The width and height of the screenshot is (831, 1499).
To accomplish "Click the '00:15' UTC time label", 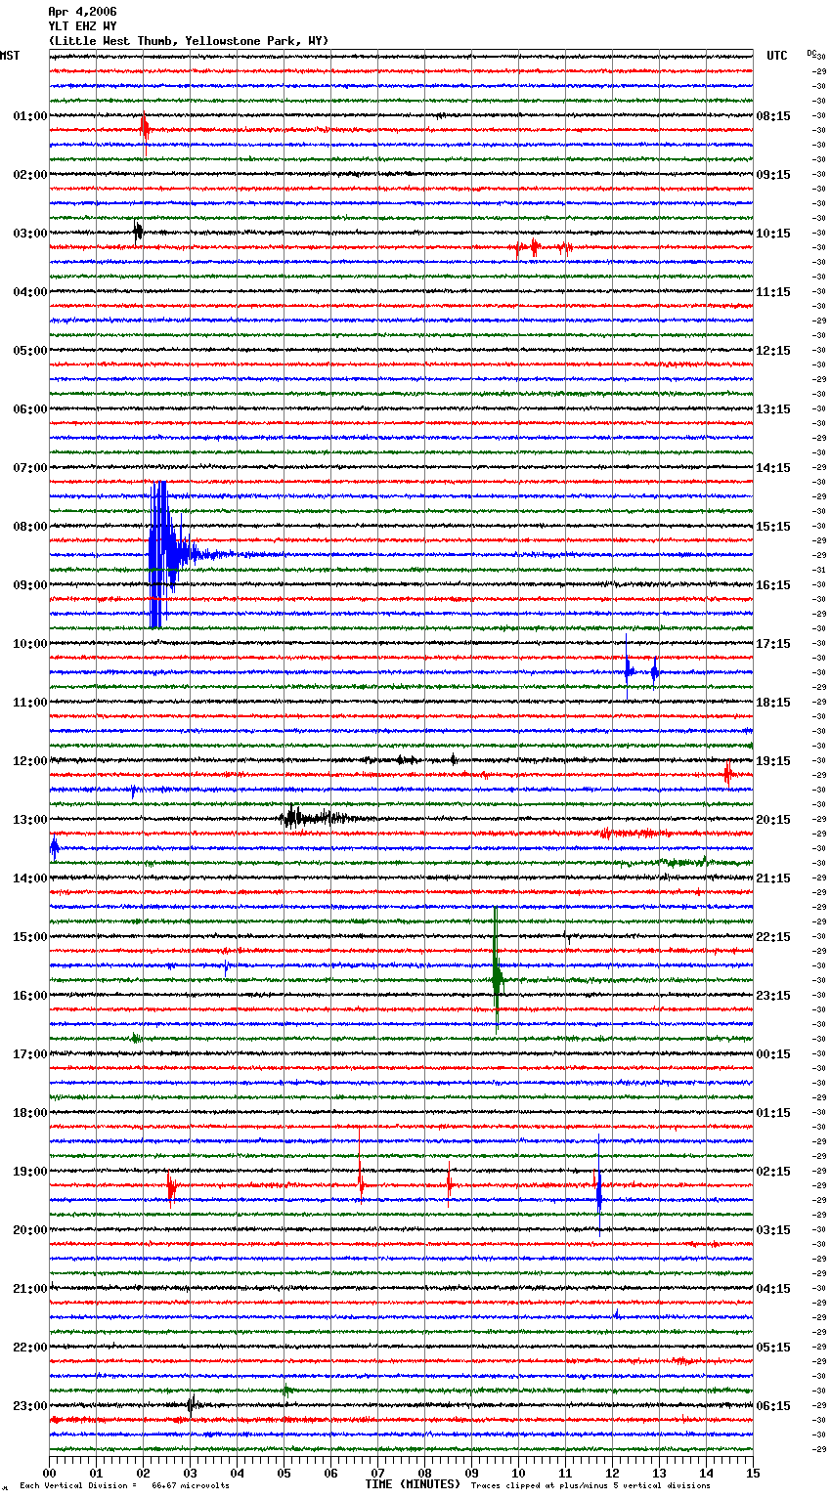I will click(773, 1054).
